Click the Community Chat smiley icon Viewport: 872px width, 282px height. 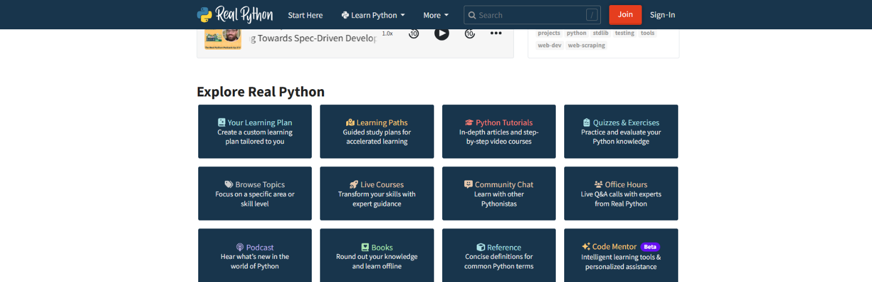pyautogui.click(x=468, y=184)
